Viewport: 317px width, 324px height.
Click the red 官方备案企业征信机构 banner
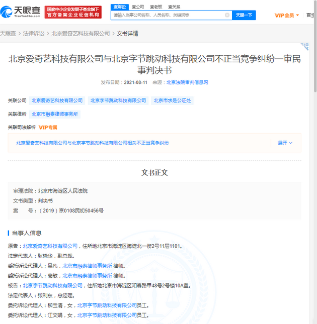point(73,12)
